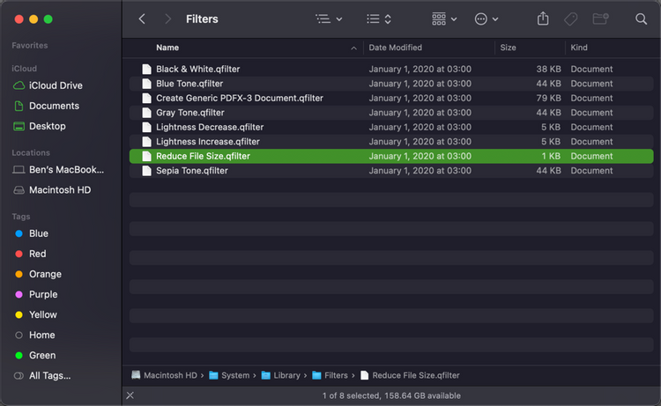Viewport: 661px width, 406px height.
Task: Click the 38 KB size cell
Action: point(548,69)
